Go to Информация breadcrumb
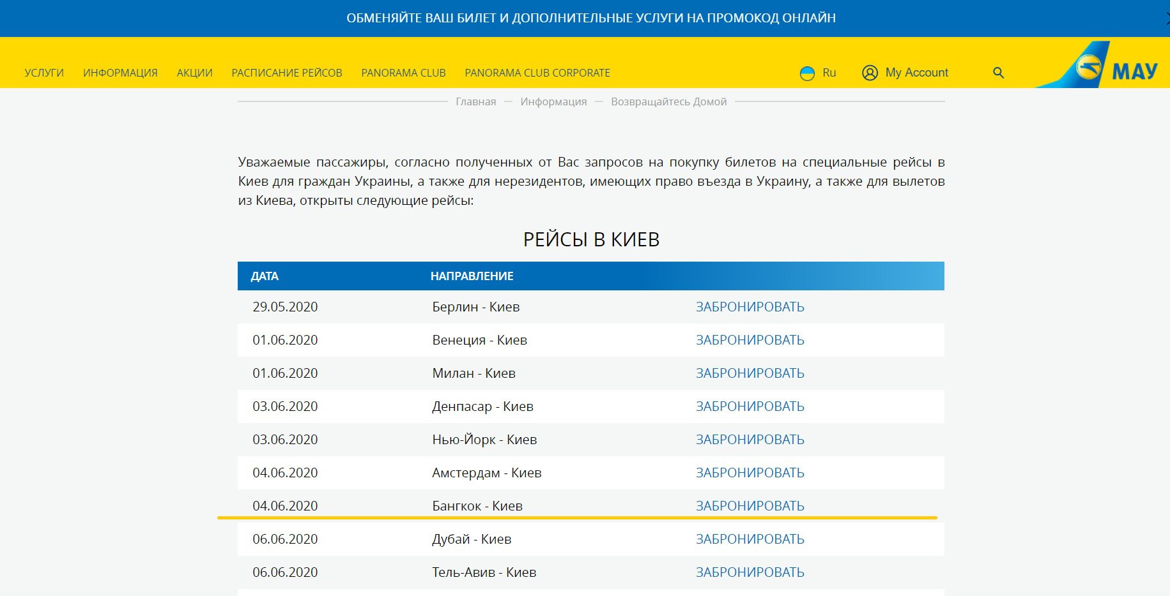This screenshot has height=596, width=1170. pos(553,101)
